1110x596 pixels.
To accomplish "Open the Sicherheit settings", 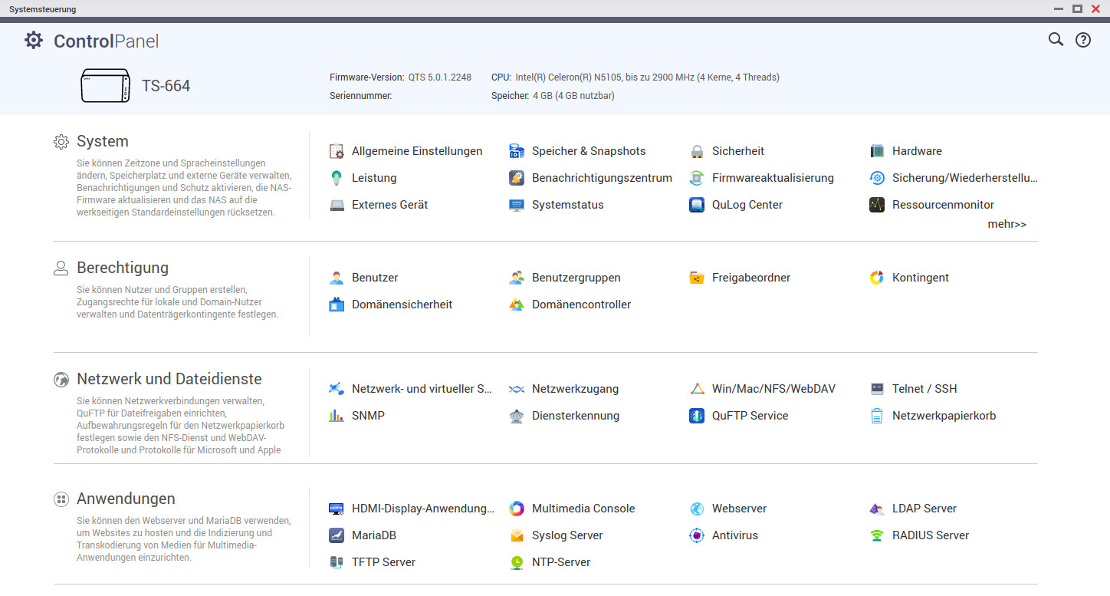I will (738, 150).
